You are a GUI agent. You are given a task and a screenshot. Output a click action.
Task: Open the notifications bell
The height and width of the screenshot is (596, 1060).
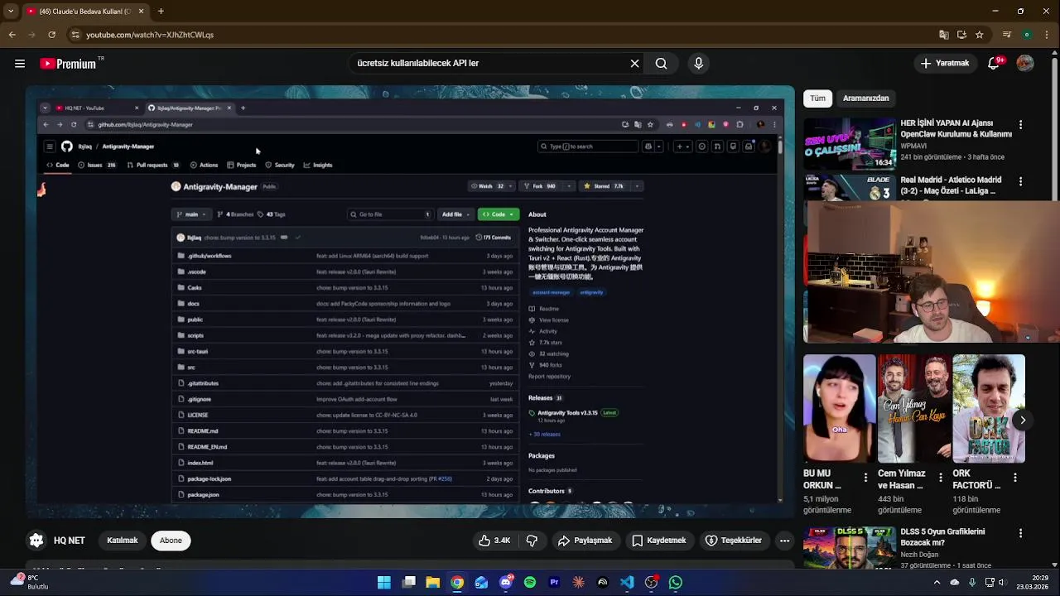pyautogui.click(x=994, y=63)
